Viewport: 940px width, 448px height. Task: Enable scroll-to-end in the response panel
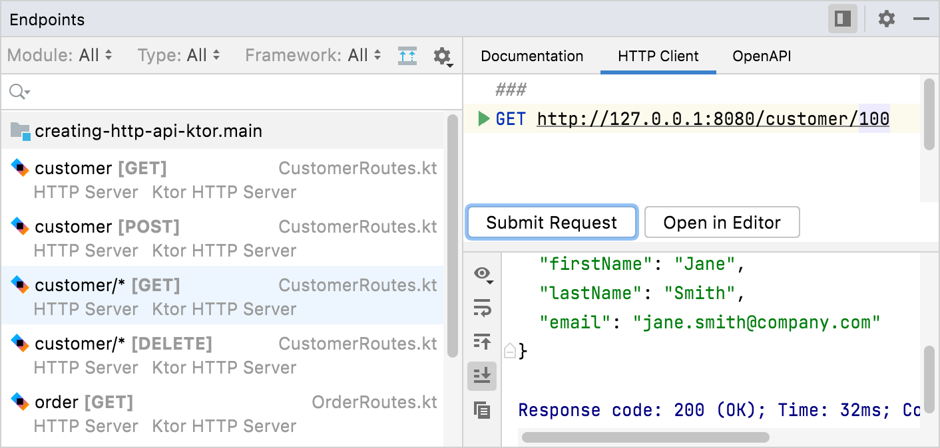pos(481,376)
